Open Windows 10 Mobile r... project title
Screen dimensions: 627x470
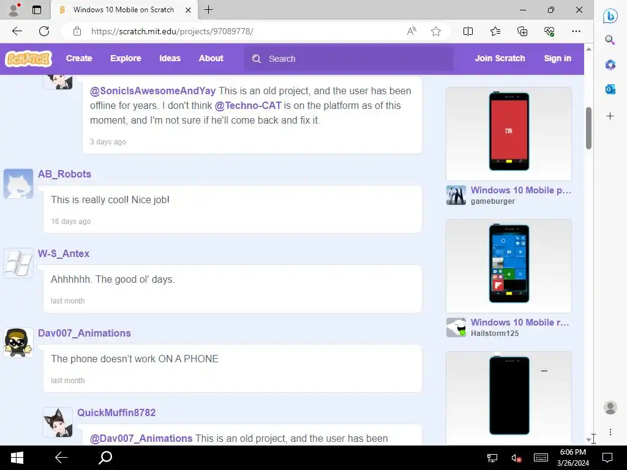(x=520, y=322)
